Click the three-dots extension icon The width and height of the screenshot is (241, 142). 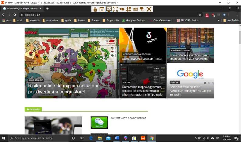pyautogui.click(x=219, y=15)
